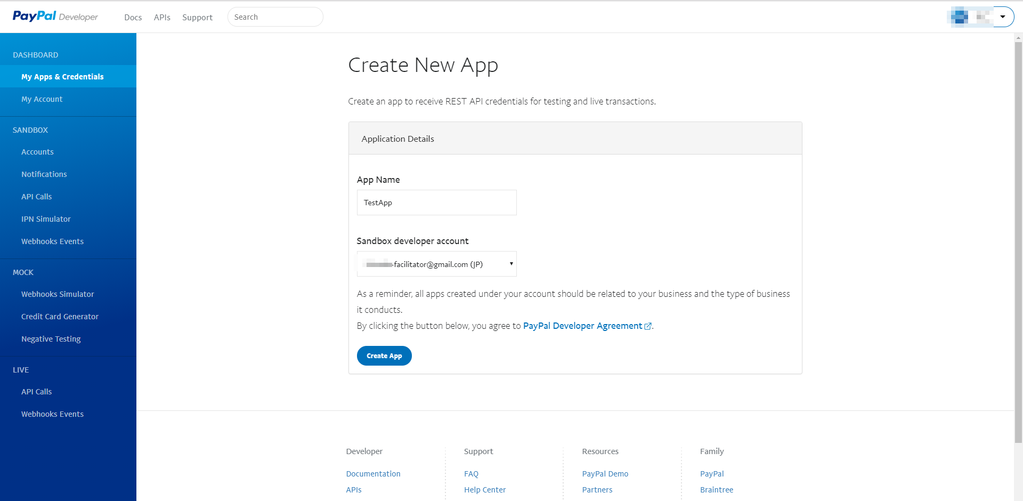Open the Docs menu

[x=133, y=17]
